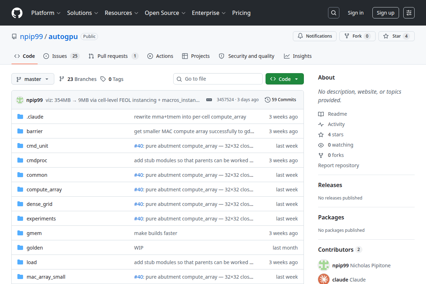The width and height of the screenshot is (426, 284).
Task: Open the npip99 owner link
Action: point(31,37)
